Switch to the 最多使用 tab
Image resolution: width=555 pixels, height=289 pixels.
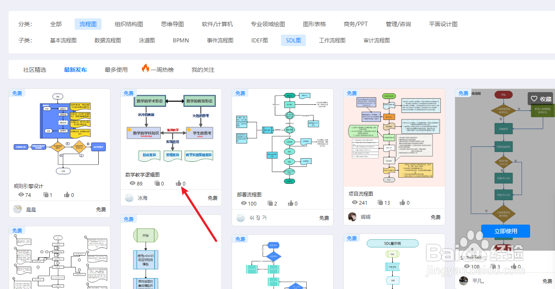pyautogui.click(x=116, y=69)
